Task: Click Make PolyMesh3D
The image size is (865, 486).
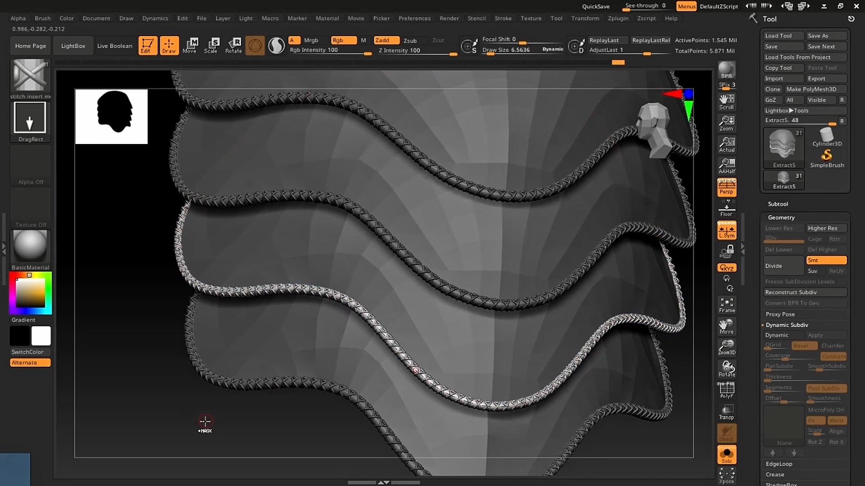Action: 815,89
